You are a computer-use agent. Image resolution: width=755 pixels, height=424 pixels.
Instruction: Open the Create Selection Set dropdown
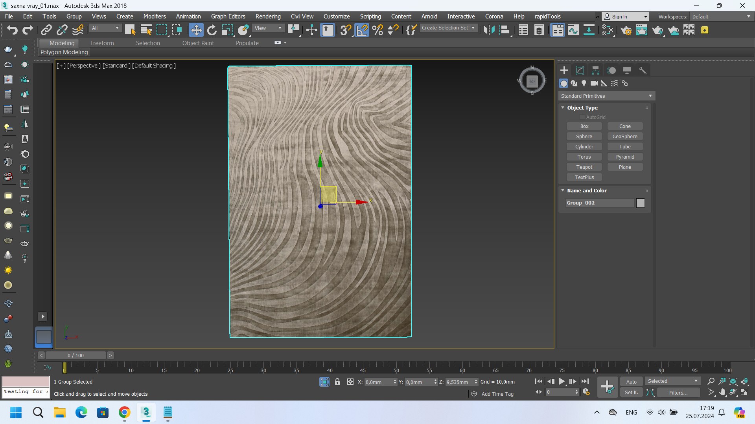click(448, 28)
